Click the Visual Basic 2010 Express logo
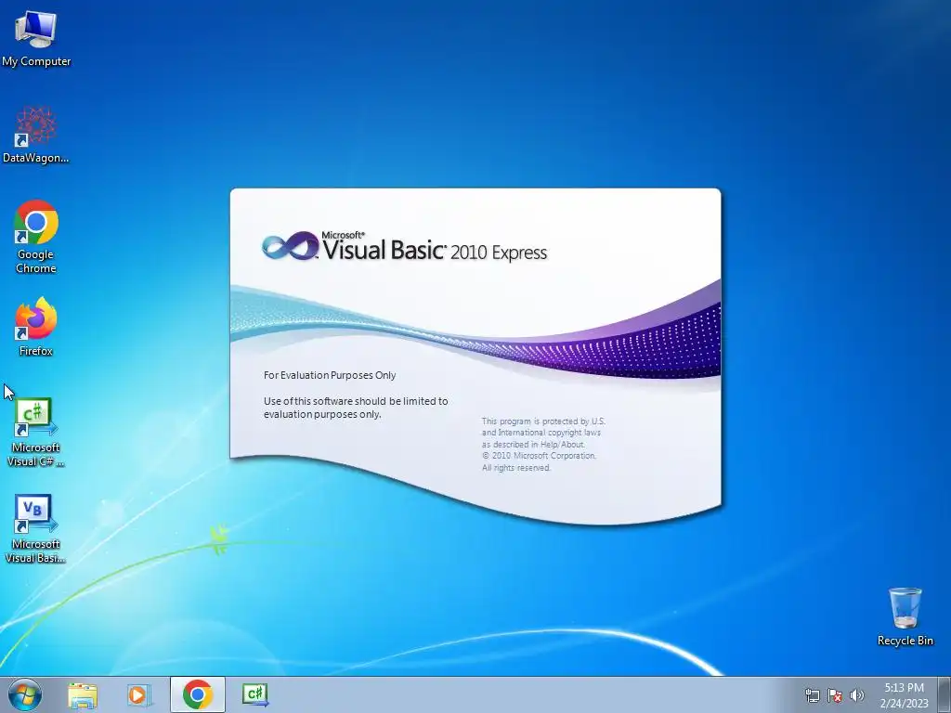 point(404,247)
